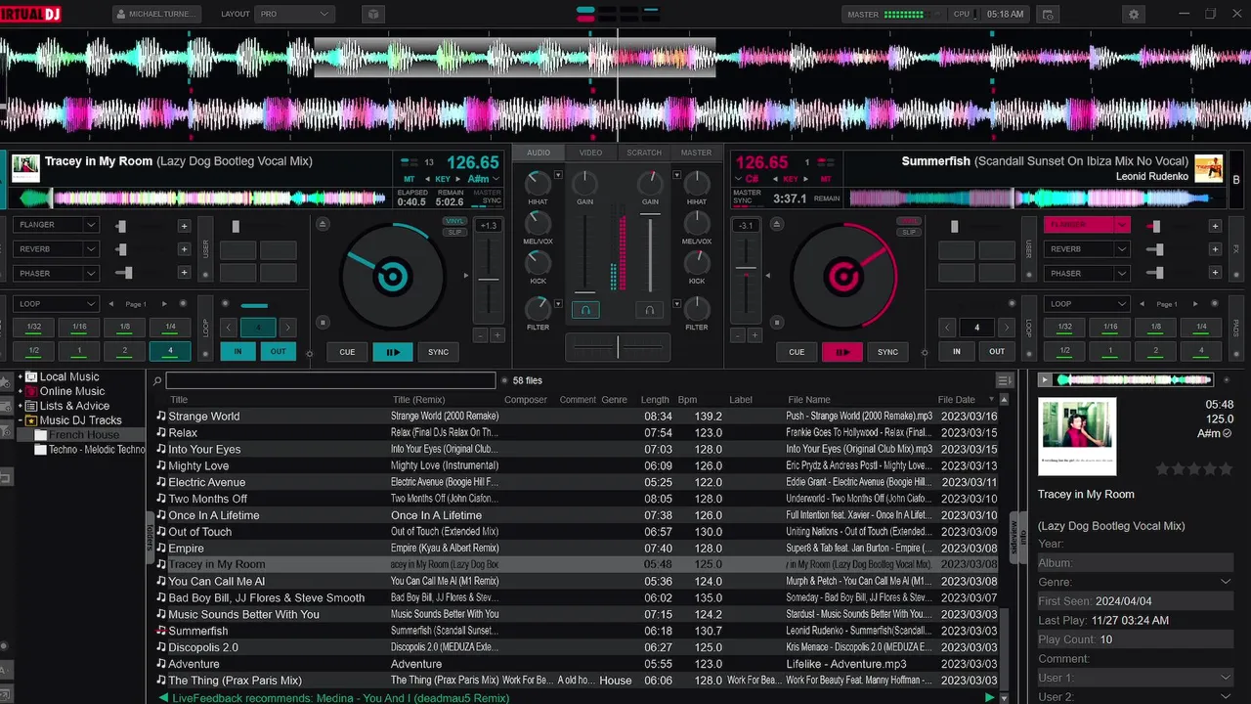The height and width of the screenshot is (704, 1251).
Task: Play preview in the info panel
Action: click(1045, 379)
